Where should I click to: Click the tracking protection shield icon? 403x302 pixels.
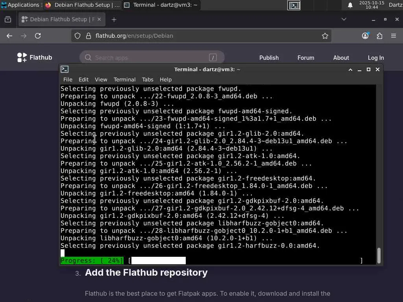tap(78, 36)
